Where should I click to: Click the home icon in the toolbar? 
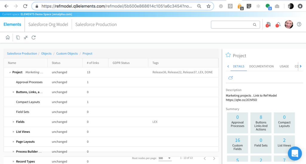click(8, 38)
